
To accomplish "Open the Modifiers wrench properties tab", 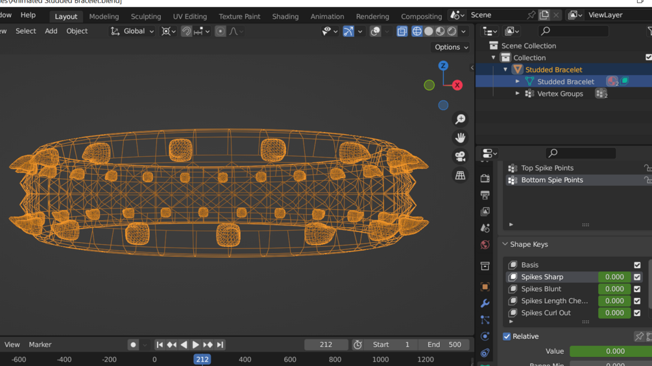I will click(x=485, y=303).
